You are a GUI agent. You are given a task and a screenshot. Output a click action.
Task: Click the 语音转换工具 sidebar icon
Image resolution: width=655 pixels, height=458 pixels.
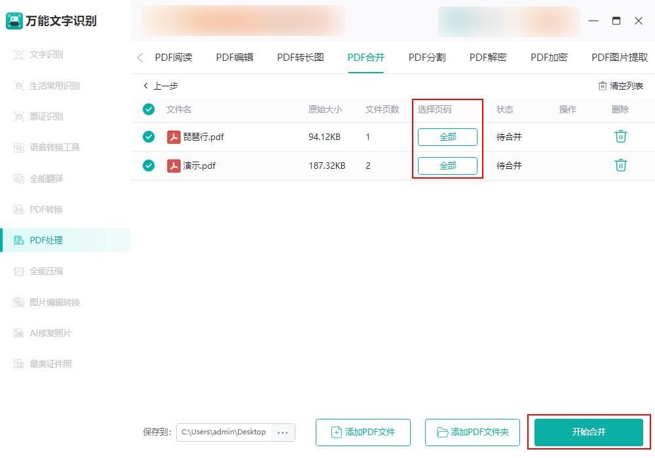(19, 147)
